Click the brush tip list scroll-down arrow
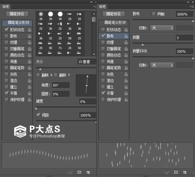Viewport: 195px width, 177px height. pyautogui.click(x=94, y=54)
